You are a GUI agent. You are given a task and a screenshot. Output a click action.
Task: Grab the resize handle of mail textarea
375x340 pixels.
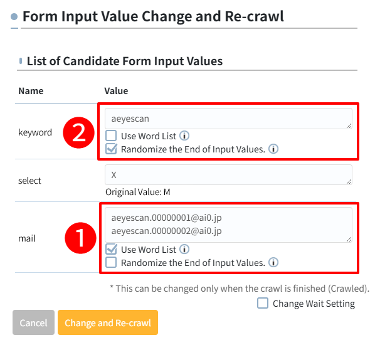coord(349,239)
